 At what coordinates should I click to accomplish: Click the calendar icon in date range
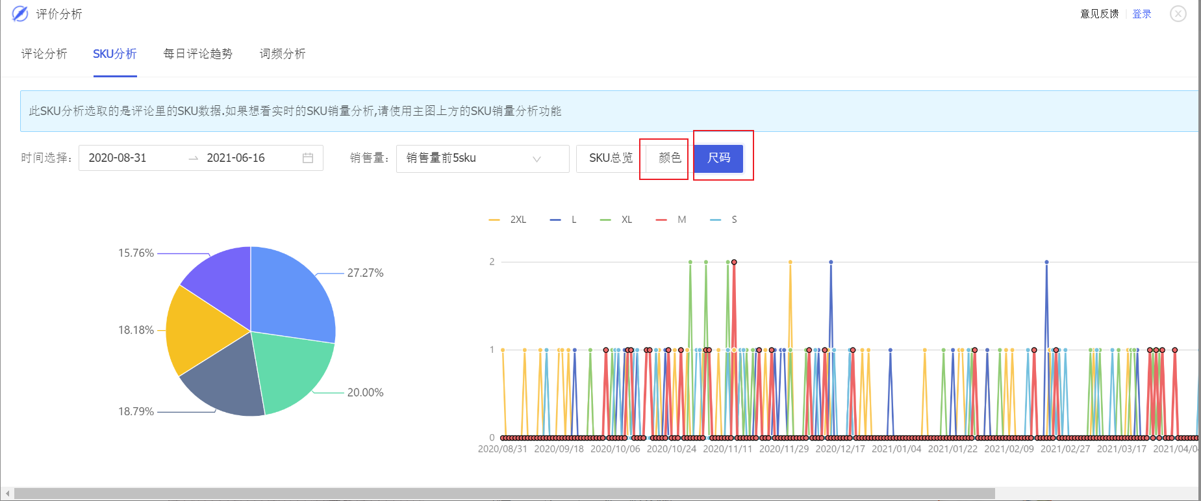point(308,158)
